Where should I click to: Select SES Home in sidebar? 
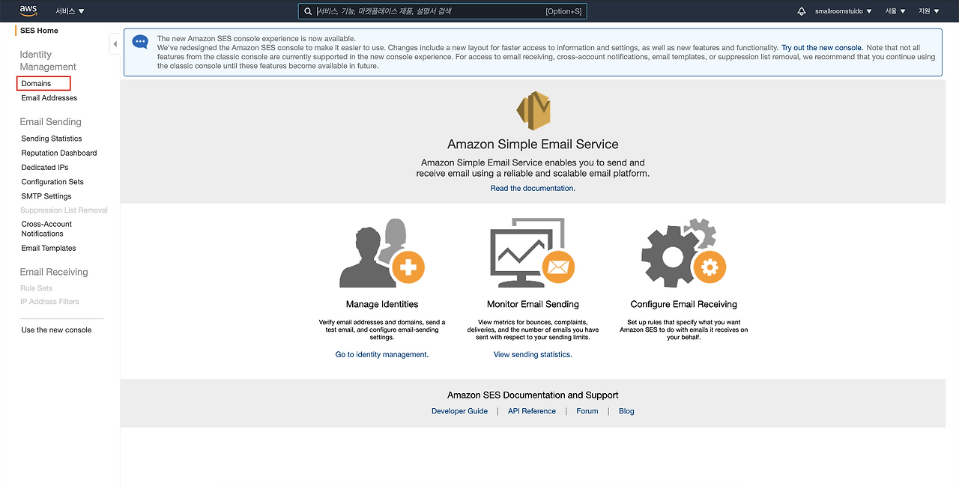[x=39, y=31]
